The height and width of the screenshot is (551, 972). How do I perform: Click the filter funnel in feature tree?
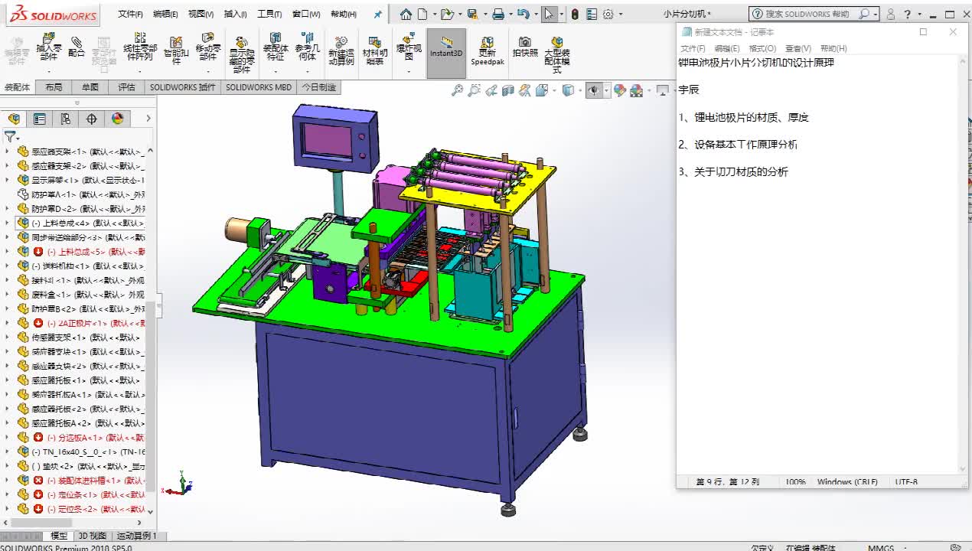click(x=9, y=136)
